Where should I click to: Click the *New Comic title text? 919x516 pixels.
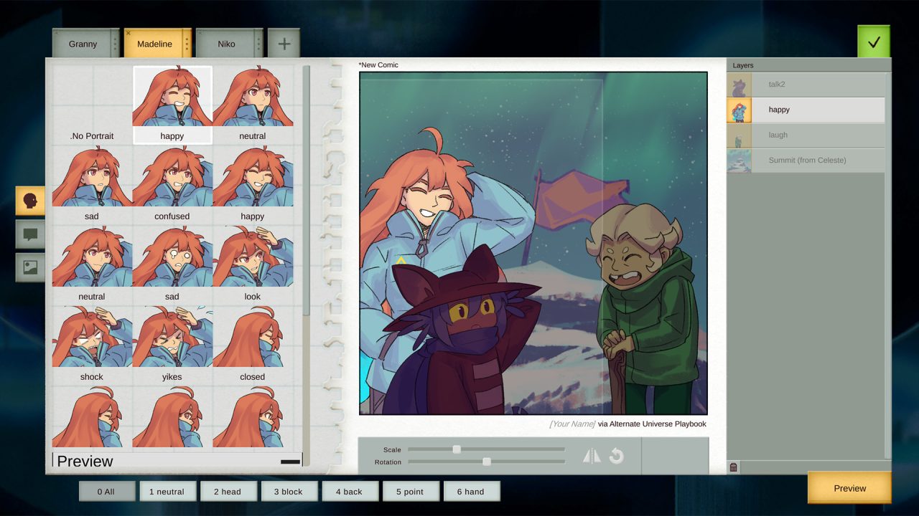pos(378,65)
